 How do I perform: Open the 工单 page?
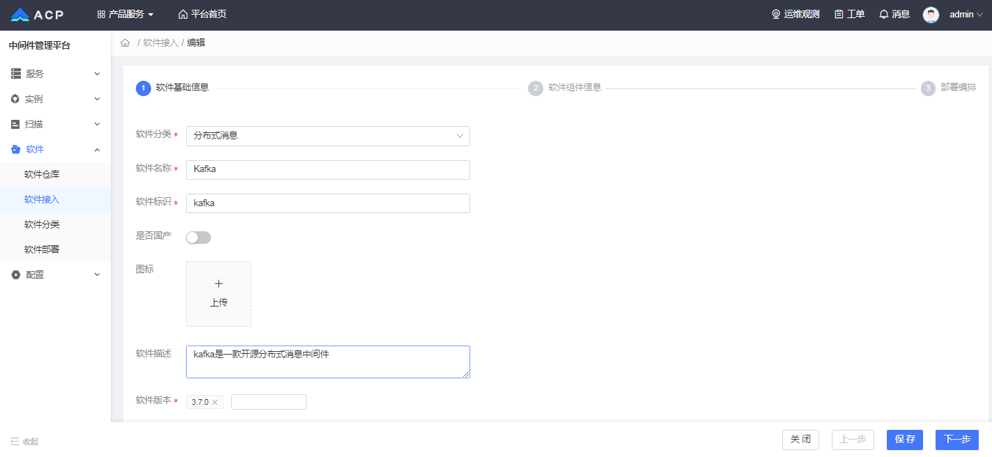coord(849,14)
